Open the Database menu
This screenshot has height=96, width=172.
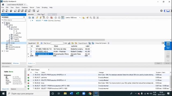25,7
